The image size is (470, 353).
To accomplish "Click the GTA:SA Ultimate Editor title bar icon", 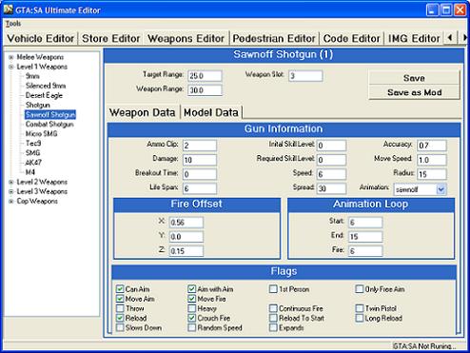I will click(x=9, y=10).
